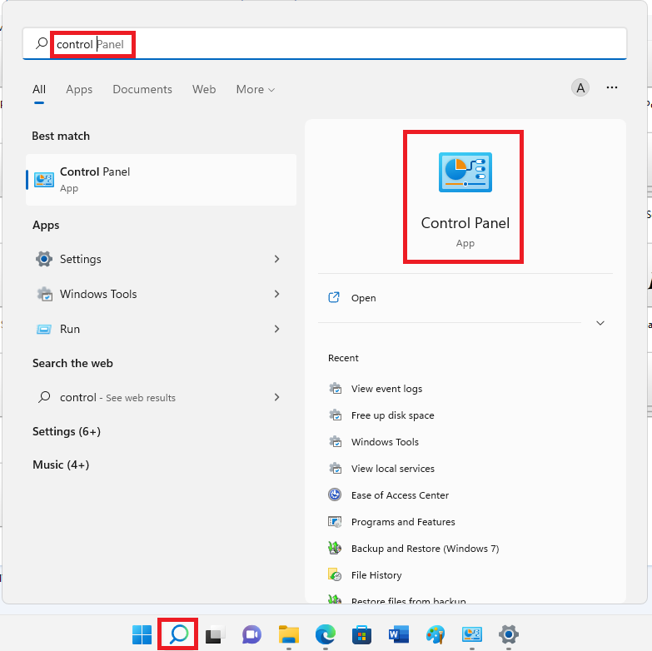The image size is (652, 651).
Task: Open the More filter dropdown
Action: 256,89
